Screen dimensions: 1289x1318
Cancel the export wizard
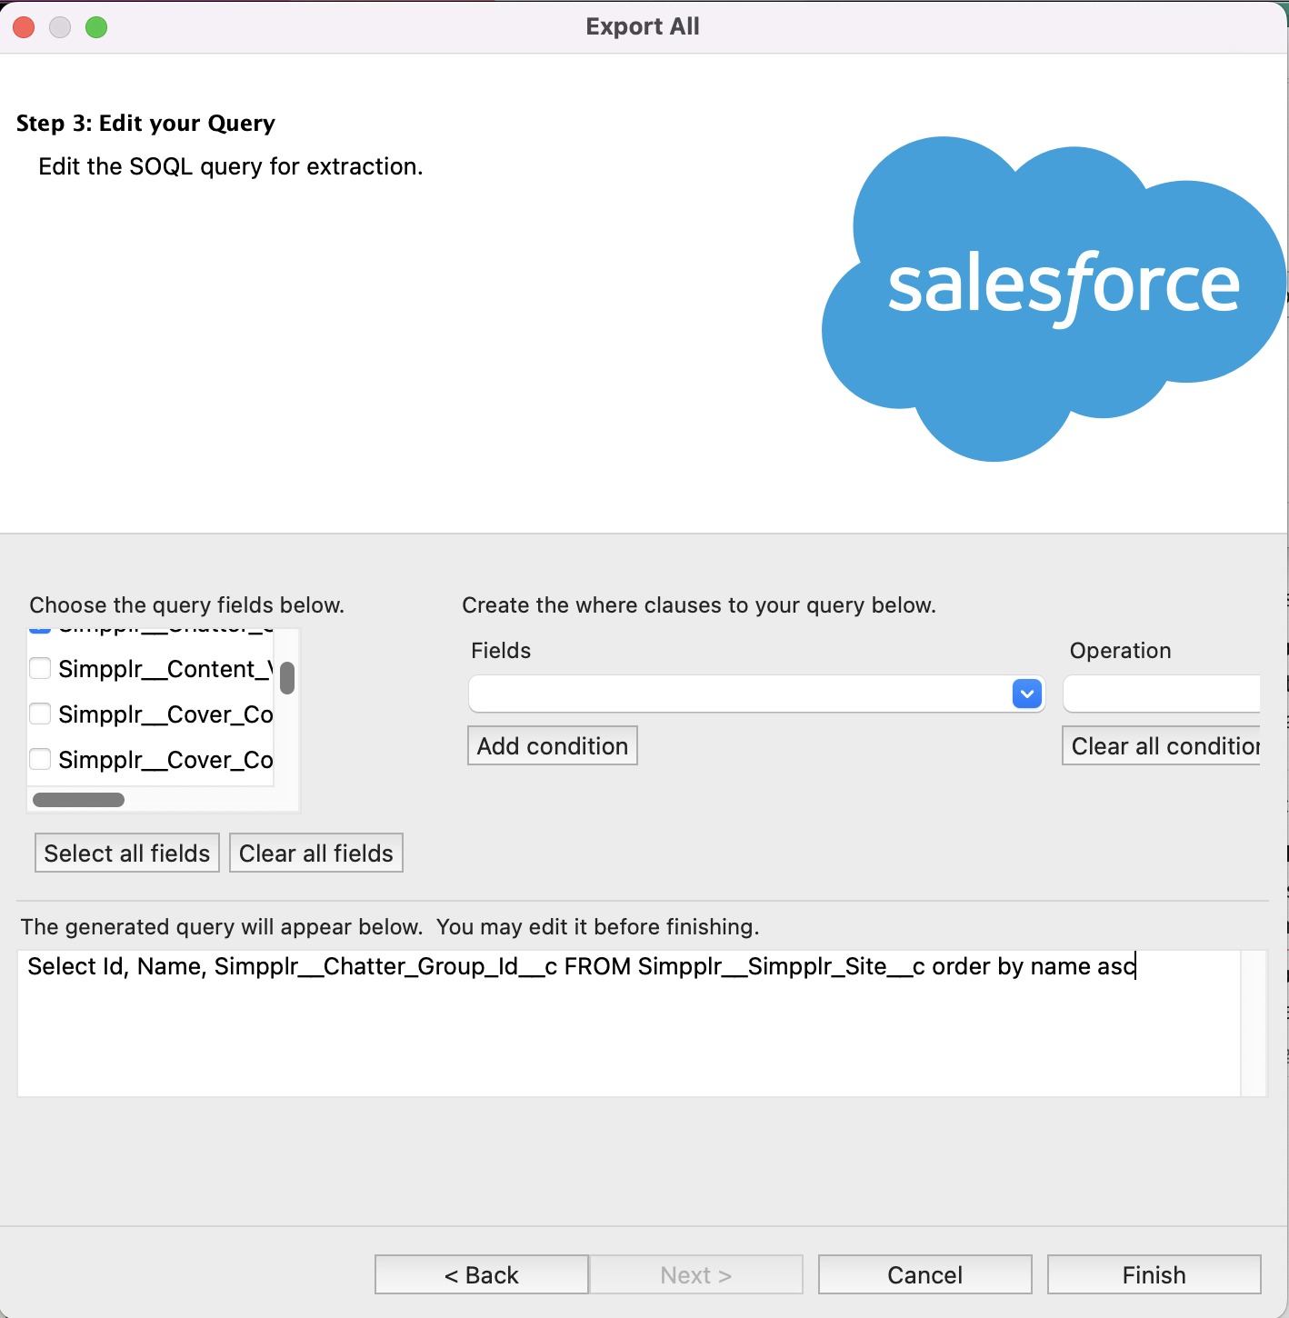pos(925,1274)
